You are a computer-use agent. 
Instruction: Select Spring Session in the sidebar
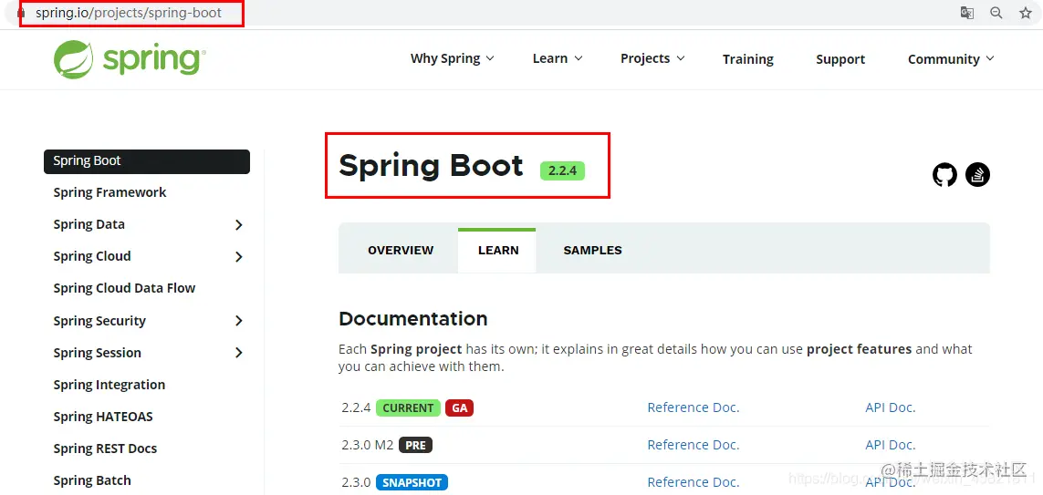(97, 353)
